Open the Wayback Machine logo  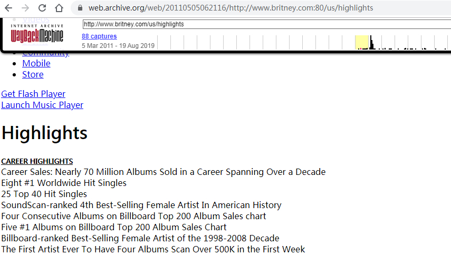(37, 34)
